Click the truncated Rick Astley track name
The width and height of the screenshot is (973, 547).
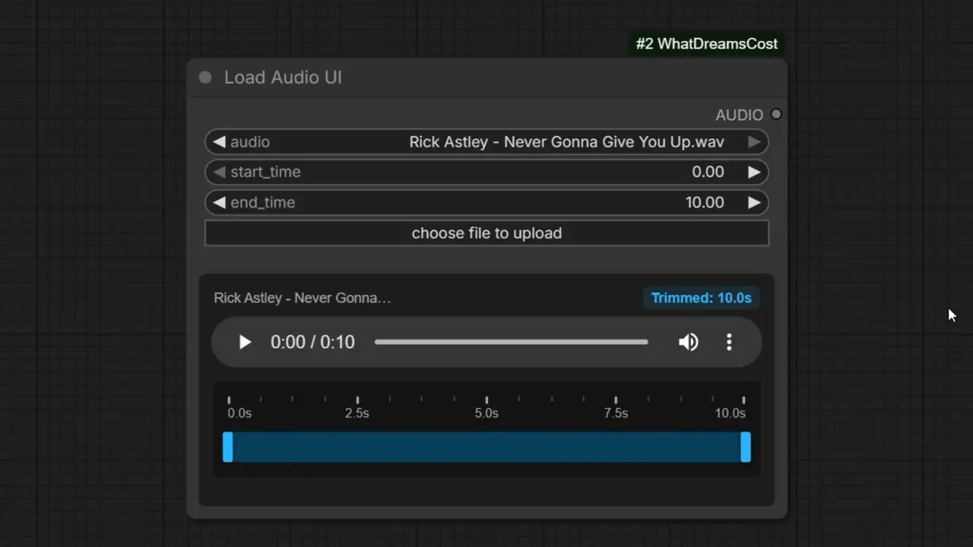303,298
